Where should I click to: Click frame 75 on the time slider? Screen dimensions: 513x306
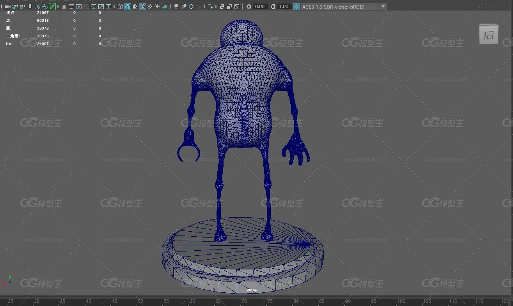click(x=270, y=301)
